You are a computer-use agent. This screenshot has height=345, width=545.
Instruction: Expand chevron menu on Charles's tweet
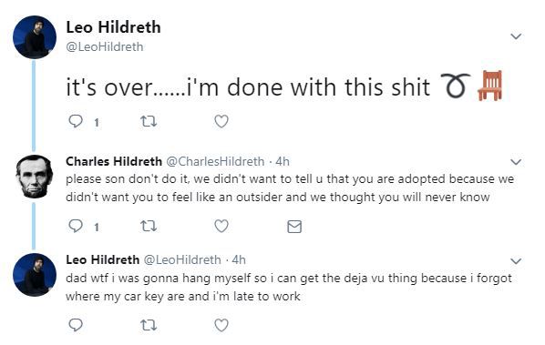[x=516, y=162]
